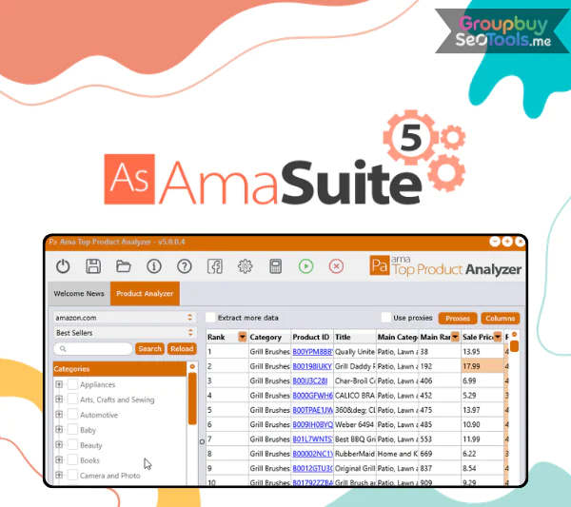The width and height of the screenshot is (571, 507).
Task: Click the save floppy disk icon
Action: [x=93, y=266]
